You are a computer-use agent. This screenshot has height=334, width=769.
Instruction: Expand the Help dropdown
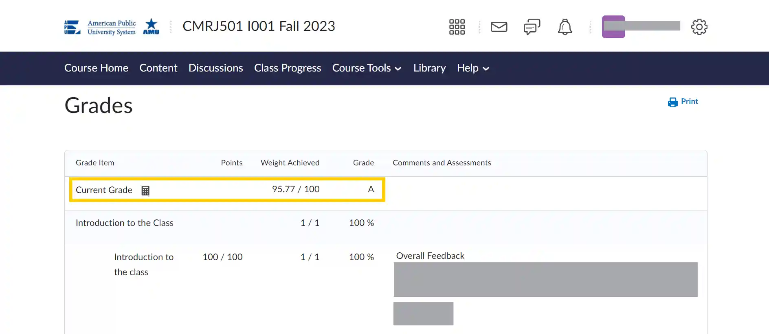(473, 68)
